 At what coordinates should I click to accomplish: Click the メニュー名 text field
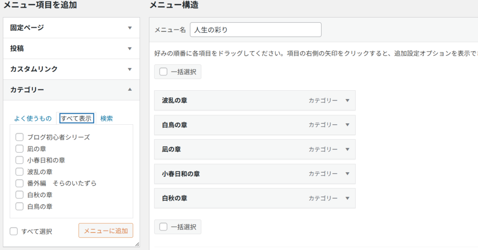255,30
